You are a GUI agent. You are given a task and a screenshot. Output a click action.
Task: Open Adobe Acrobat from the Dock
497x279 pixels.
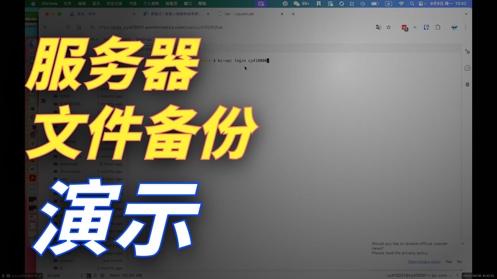click(x=33, y=178)
